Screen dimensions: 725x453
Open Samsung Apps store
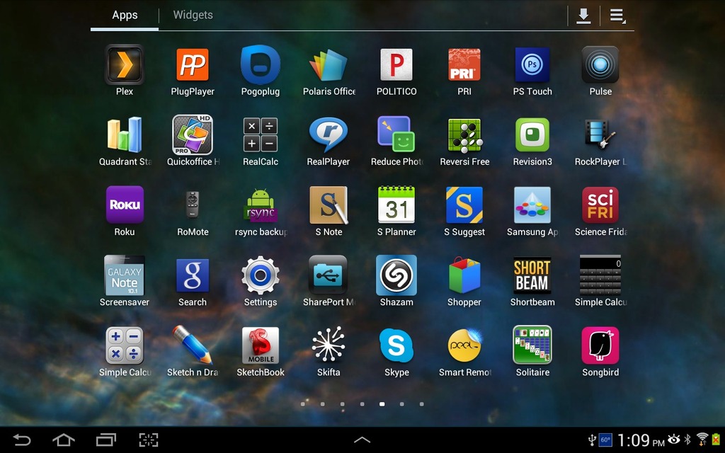click(x=532, y=205)
